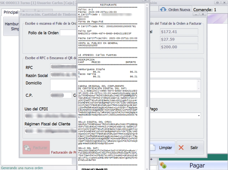Click the coin icon next to Pagar
The image size is (228, 170).
click(163, 166)
